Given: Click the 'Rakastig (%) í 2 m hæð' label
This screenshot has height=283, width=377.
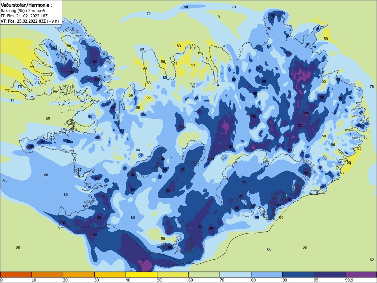Looking at the screenshot, I should click(23, 11).
